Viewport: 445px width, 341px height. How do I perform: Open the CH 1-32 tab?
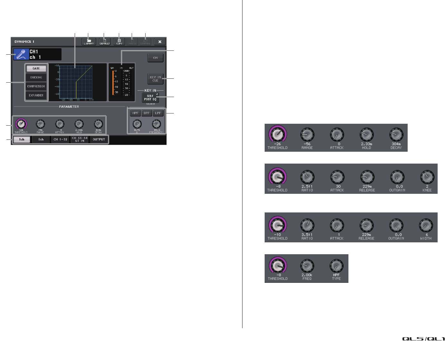(x=61, y=139)
